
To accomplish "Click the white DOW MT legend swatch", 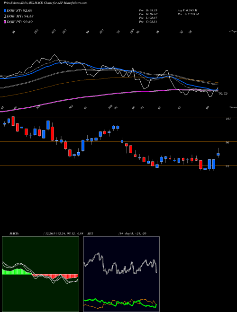I will 5,17.
